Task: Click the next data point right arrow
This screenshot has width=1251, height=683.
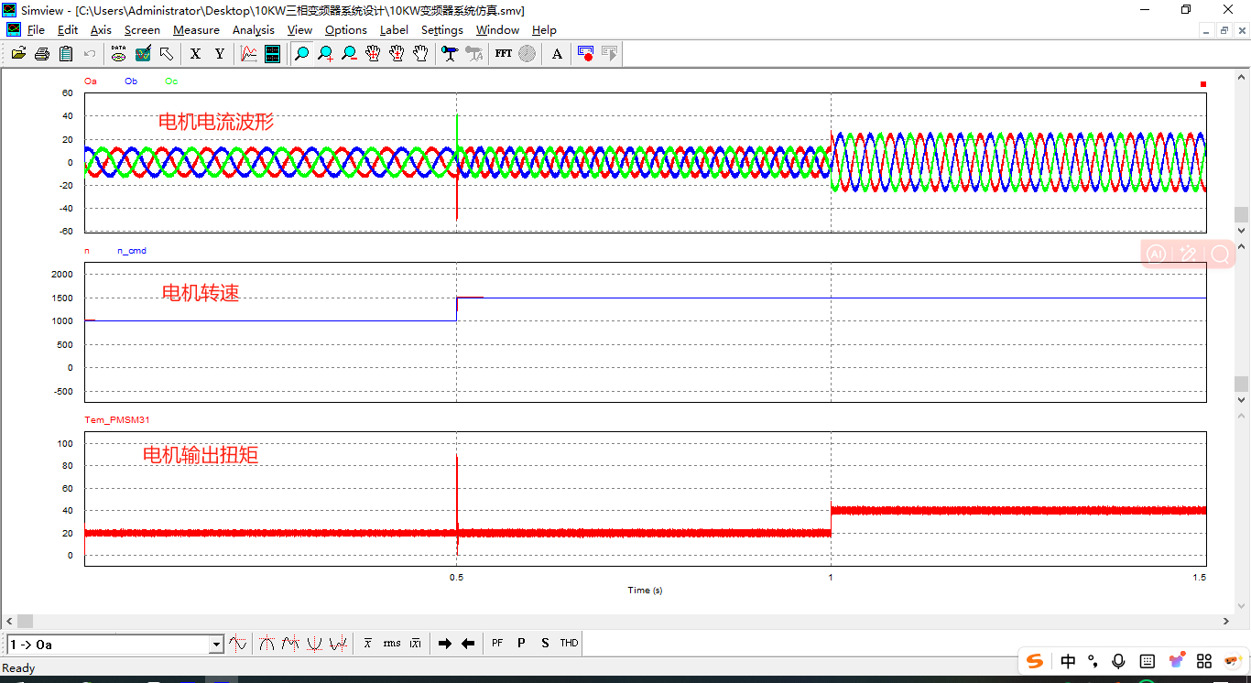Action: pyautogui.click(x=445, y=644)
